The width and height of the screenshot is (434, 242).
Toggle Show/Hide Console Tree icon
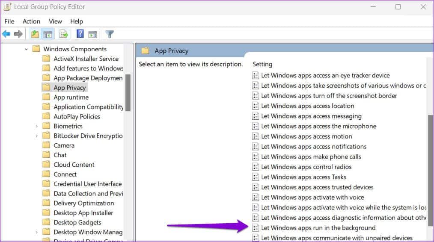tap(48, 34)
